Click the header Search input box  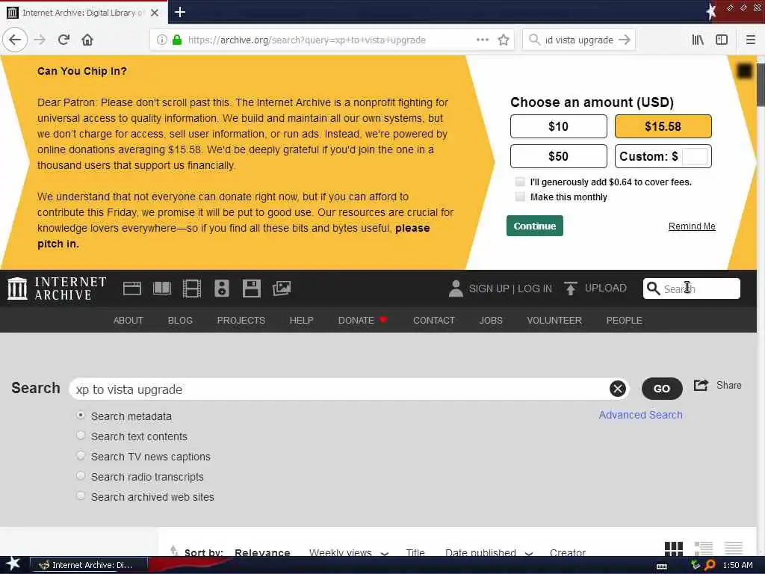(691, 288)
